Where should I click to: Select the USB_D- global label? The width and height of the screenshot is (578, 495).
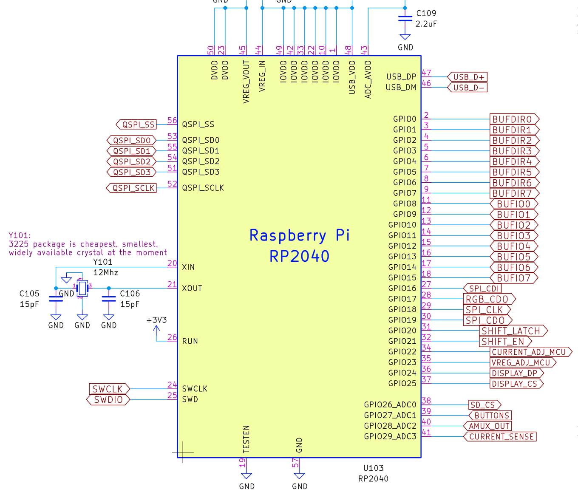(467, 88)
